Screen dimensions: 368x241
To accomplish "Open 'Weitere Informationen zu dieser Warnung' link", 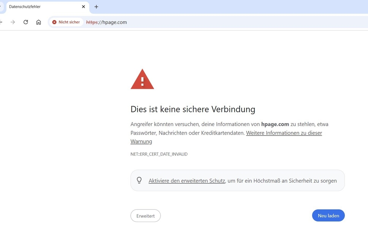I will [x=284, y=133].
